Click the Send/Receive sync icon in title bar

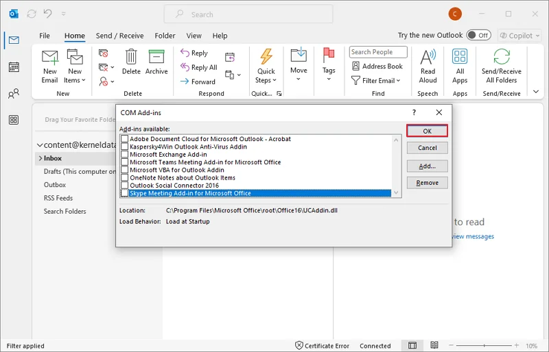32,14
